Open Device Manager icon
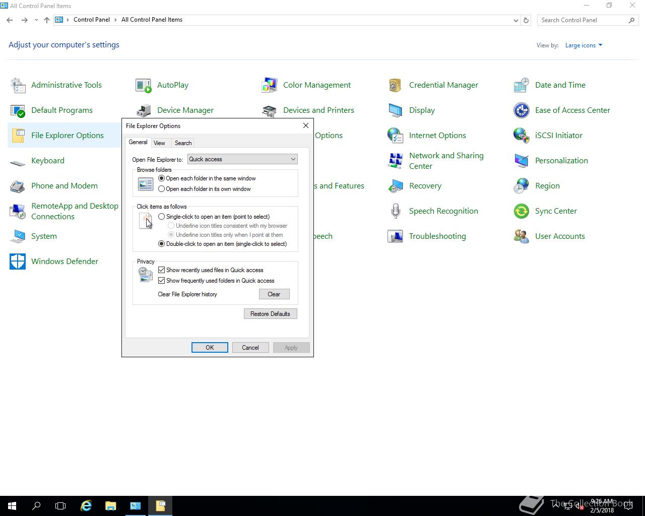 pos(144,110)
